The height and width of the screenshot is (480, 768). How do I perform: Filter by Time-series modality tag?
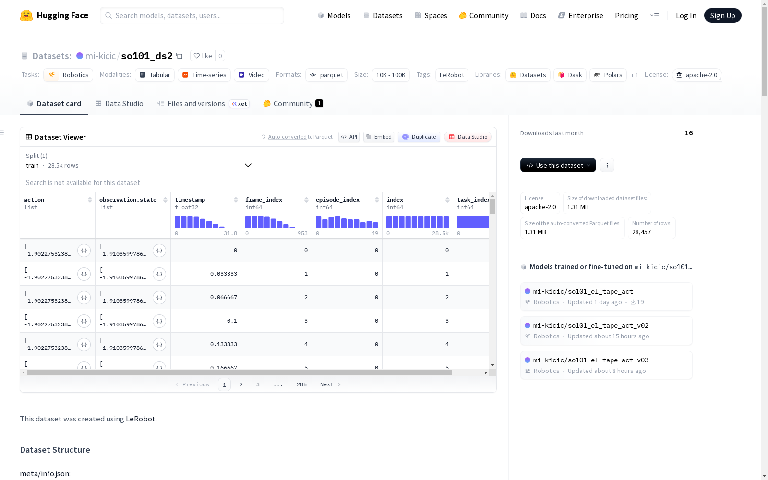[204, 75]
